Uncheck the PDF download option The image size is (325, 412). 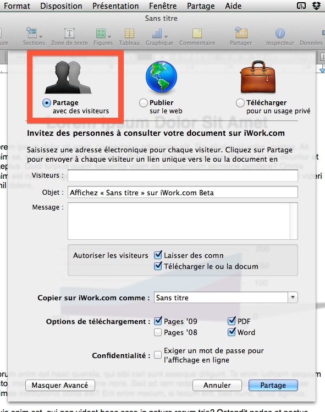coord(232,321)
